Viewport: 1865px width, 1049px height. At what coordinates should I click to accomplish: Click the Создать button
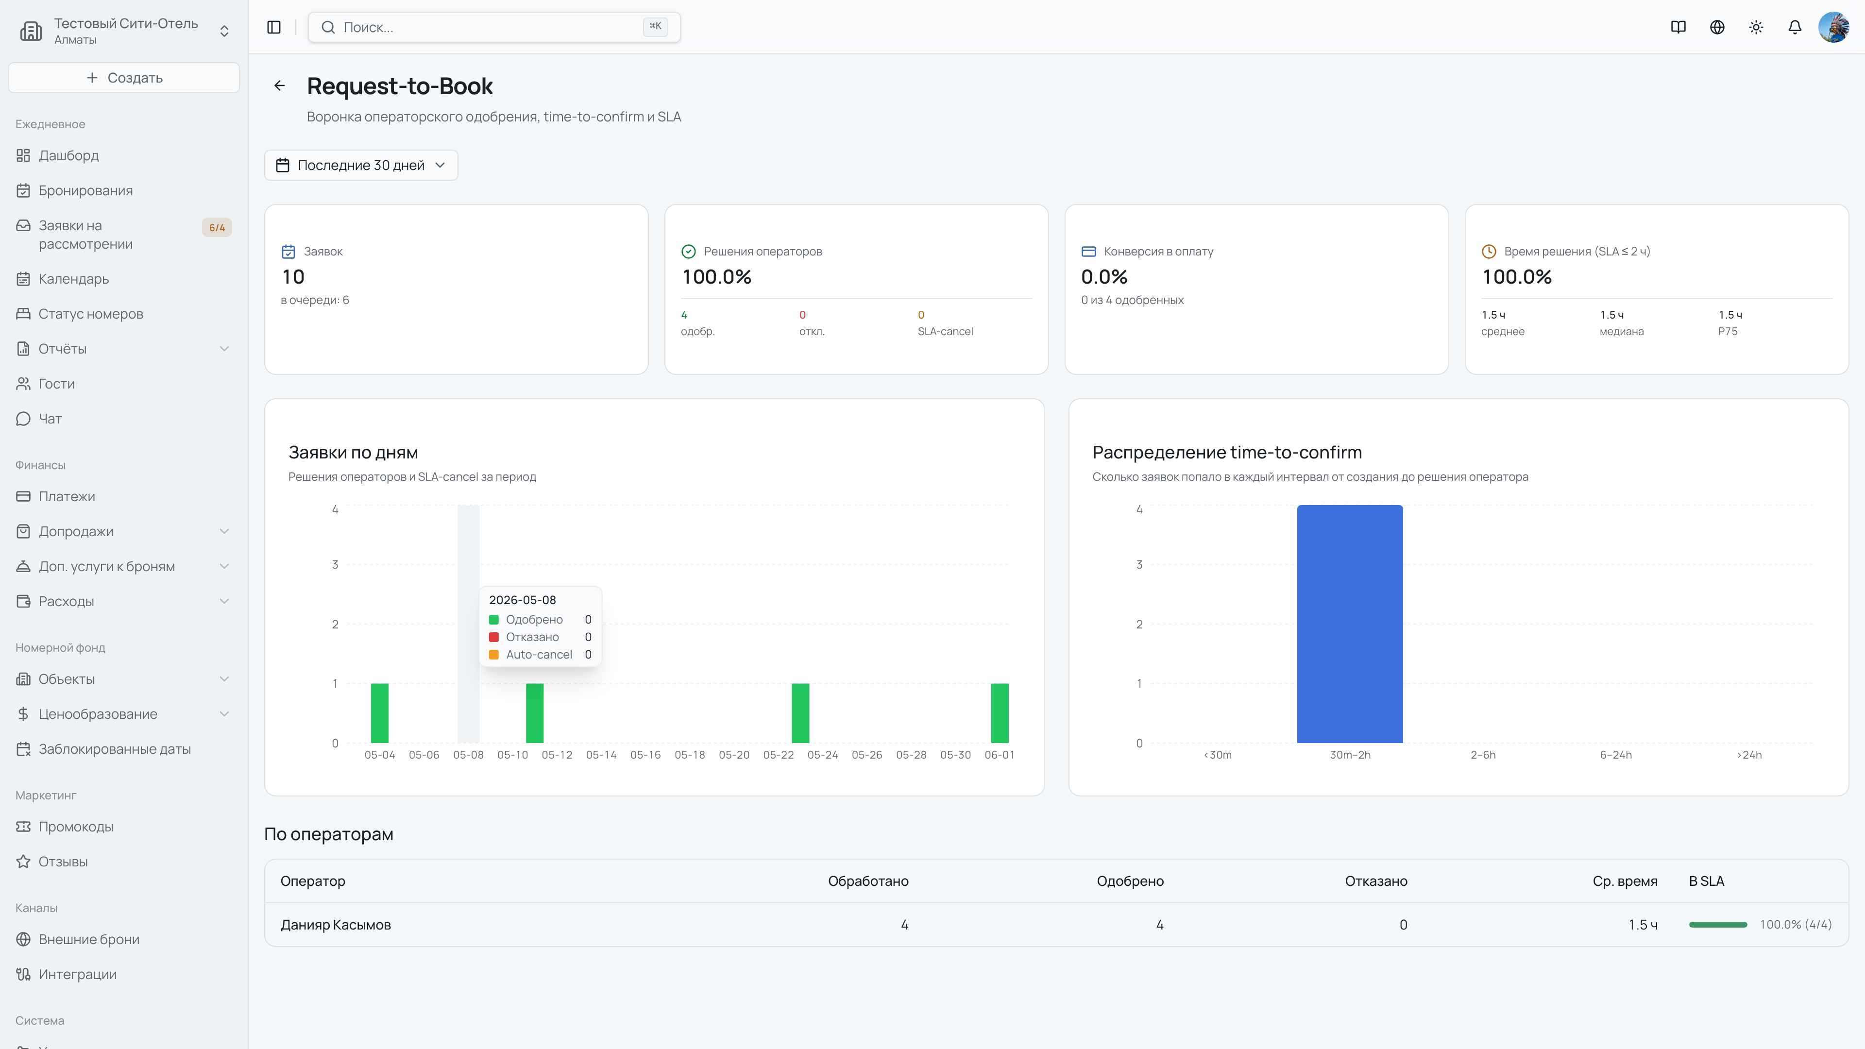pyautogui.click(x=124, y=78)
